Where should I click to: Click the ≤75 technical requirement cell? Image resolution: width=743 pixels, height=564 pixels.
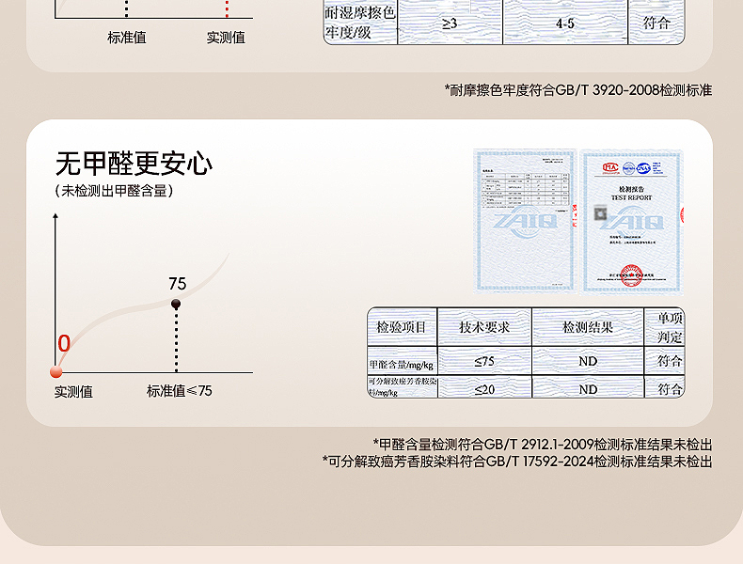[484, 361]
